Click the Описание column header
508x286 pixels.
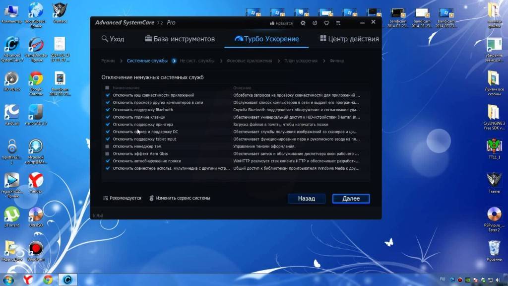pos(242,88)
